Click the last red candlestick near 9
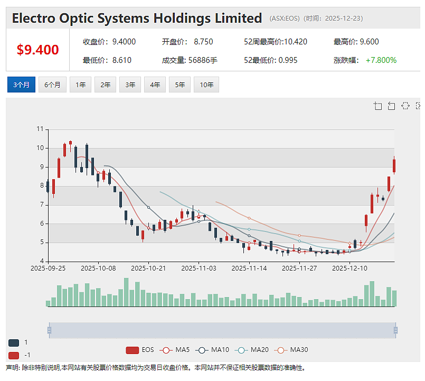 (x=394, y=166)
